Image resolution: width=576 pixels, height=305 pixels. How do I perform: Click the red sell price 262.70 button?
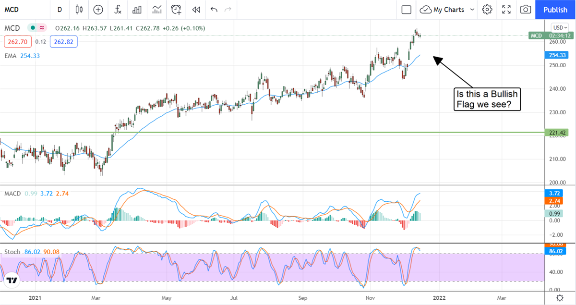18,42
